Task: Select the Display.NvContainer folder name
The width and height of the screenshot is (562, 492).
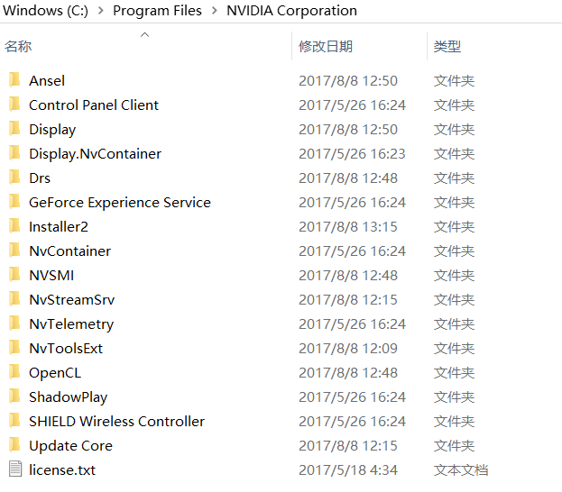Action: tap(95, 154)
